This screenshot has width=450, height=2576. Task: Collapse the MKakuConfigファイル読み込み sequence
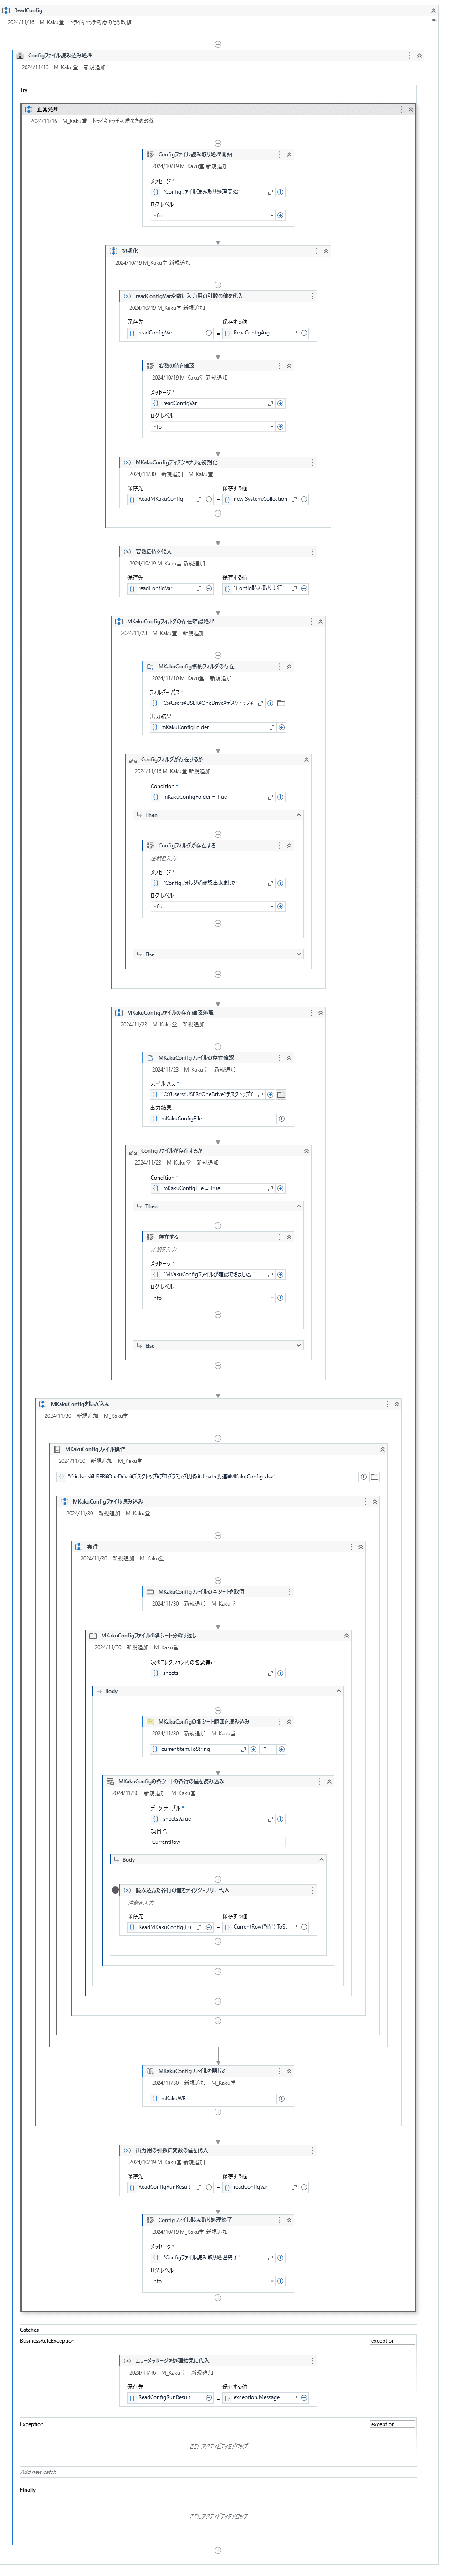pos(375,1502)
